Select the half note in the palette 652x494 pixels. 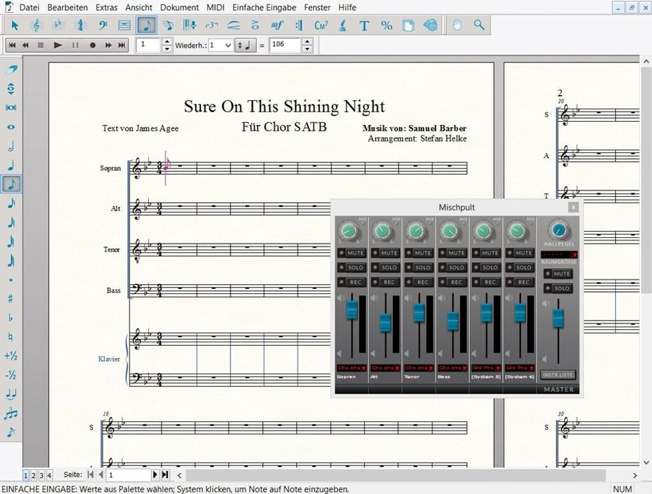(11, 146)
